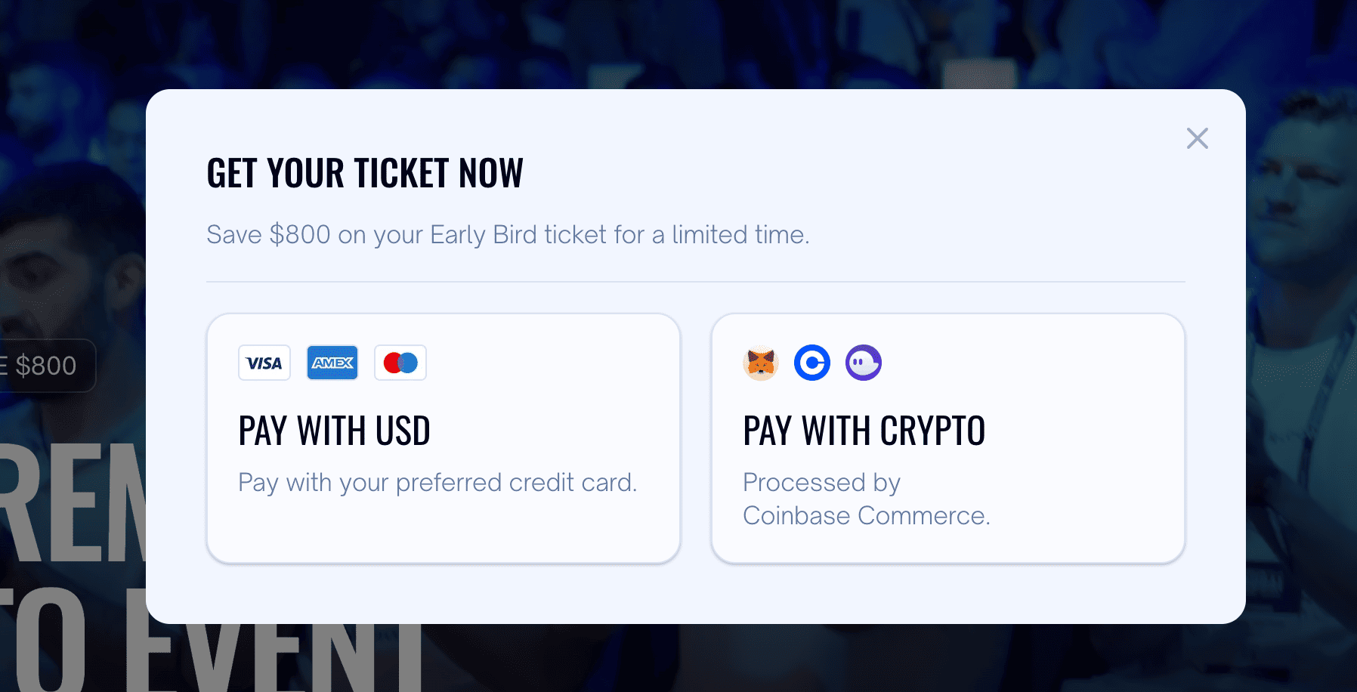The height and width of the screenshot is (692, 1357).
Task: Click the divider under the dialog subtitle
Action: 695,281
